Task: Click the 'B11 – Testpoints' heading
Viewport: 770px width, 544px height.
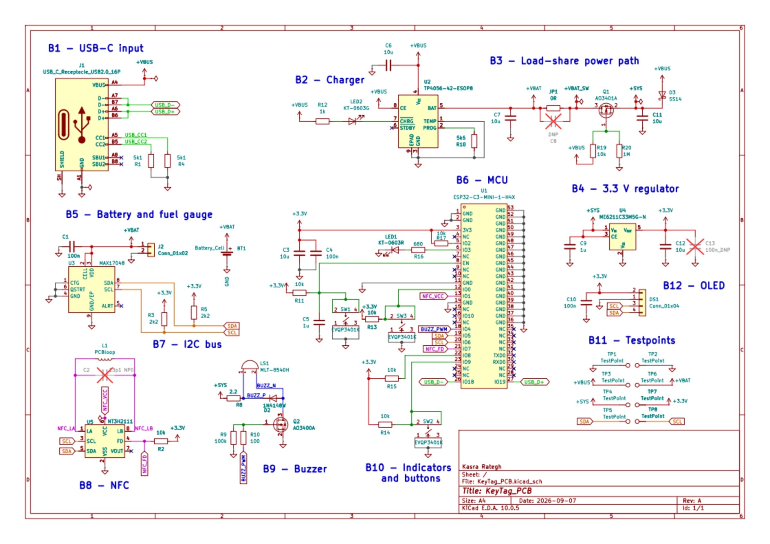Action: coord(632,340)
